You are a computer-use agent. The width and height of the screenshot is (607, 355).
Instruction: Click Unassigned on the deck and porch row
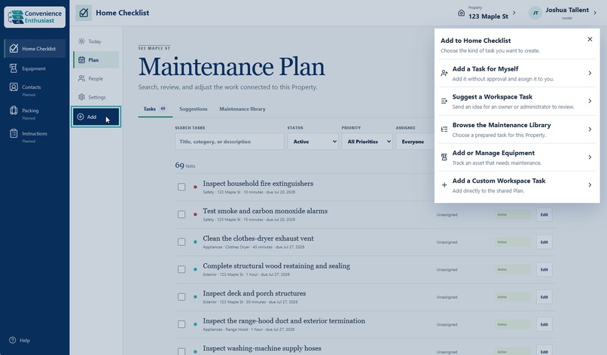447,297
